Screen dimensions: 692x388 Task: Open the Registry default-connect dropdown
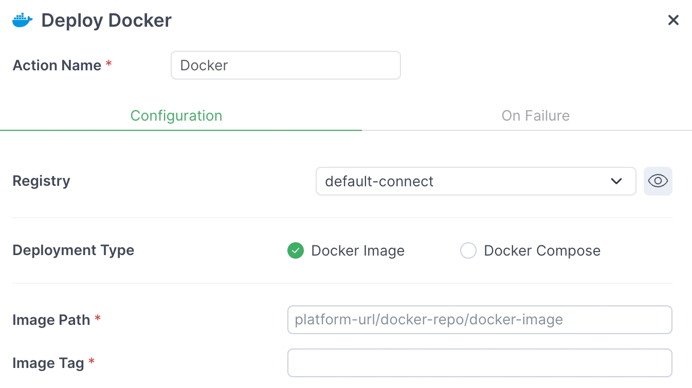tap(463, 181)
